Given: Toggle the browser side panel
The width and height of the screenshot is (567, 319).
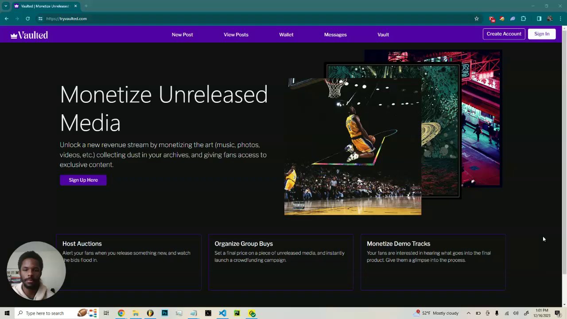Looking at the screenshot, I should coord(539,19).
